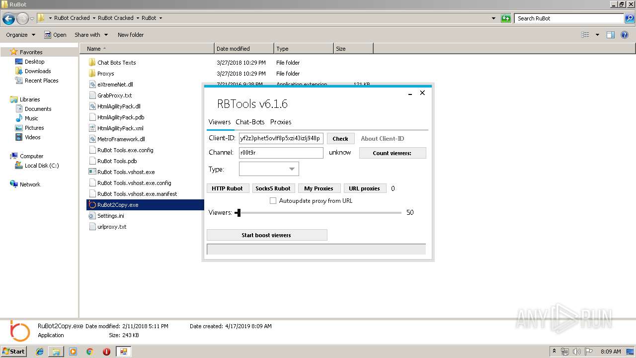This screenshot has width=636, height=358.
Task: Click the Viewers slider handle
Action: point(238,213)
